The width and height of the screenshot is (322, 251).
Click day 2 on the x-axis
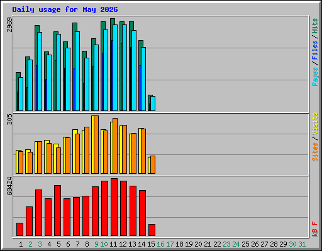pyautogui.click(x=30, y=244)
